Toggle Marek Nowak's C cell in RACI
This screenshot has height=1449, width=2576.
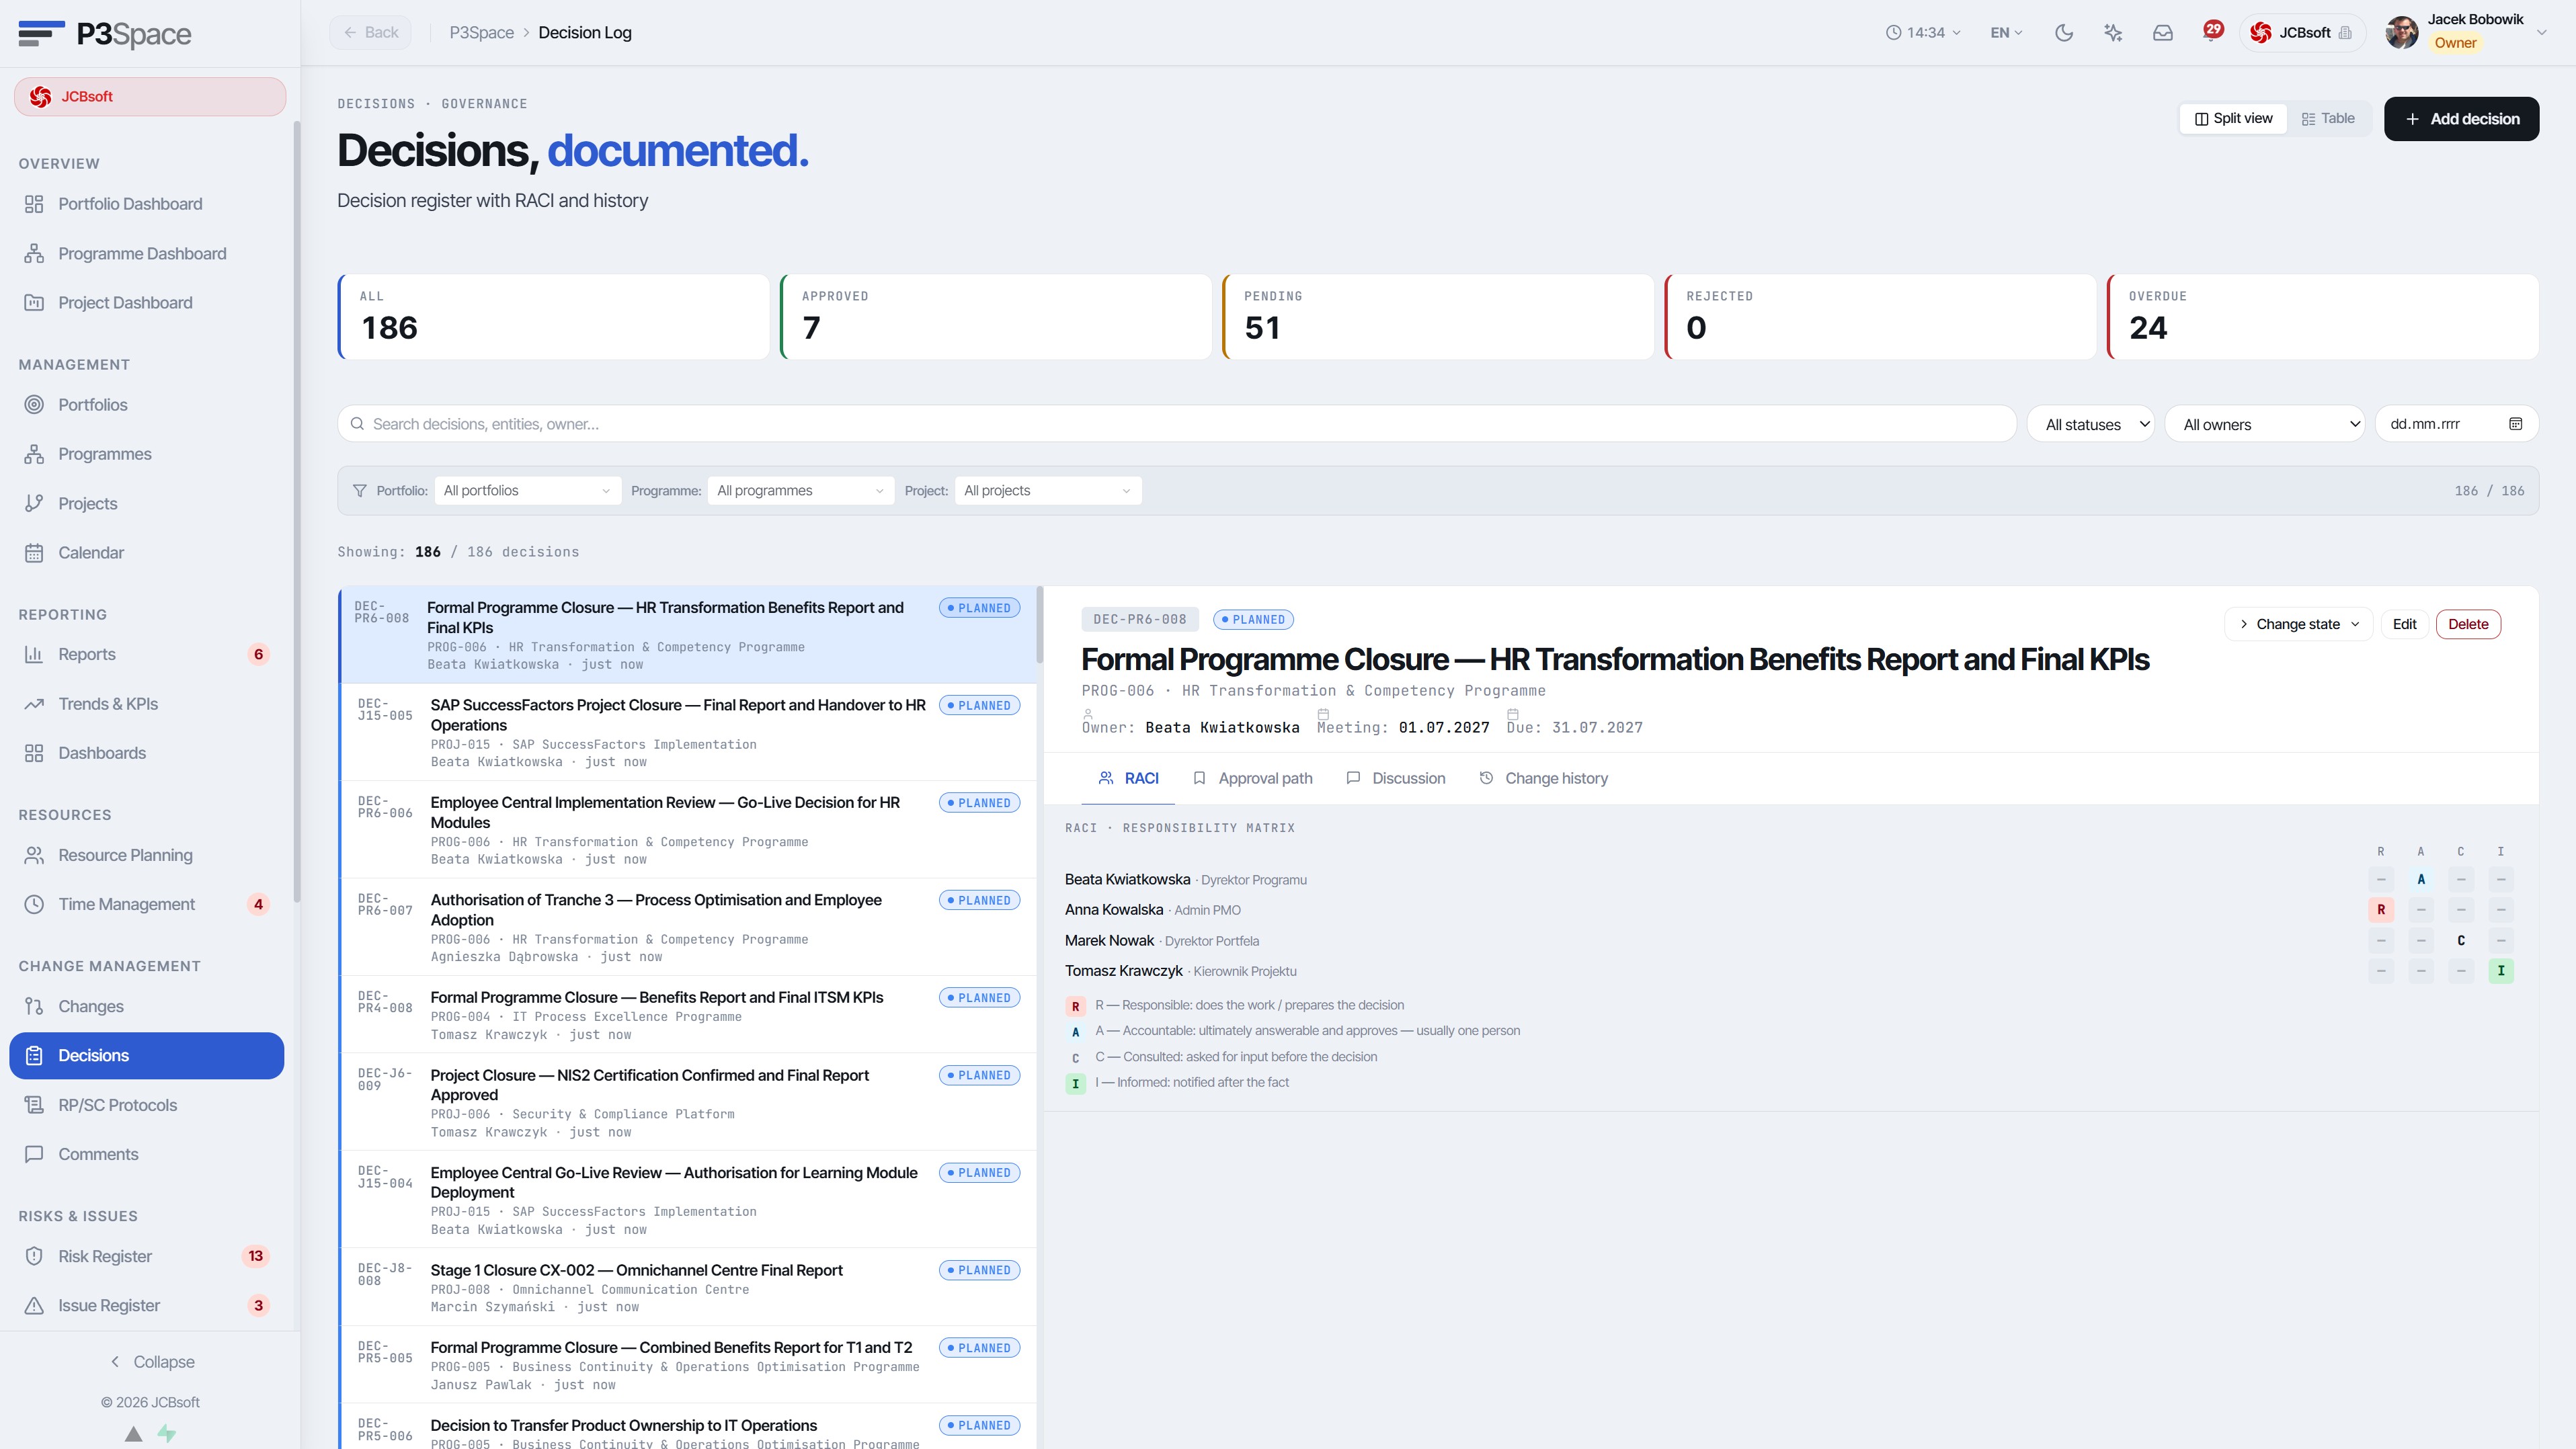2461,941
